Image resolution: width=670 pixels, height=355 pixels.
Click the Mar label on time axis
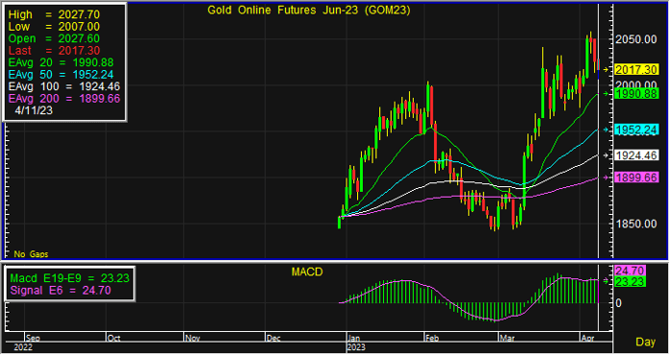[x=507, y=338]
